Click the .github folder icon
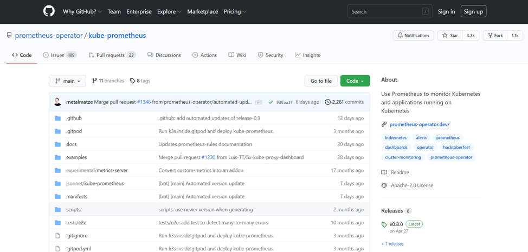Screen dimensions: 528x252 coord(58,118)
